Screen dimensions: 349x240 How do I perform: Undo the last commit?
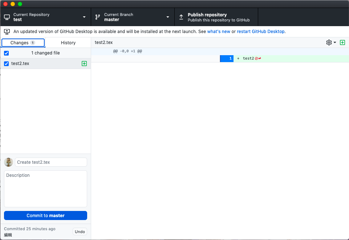pyautogui.click(x=80, y=232)
